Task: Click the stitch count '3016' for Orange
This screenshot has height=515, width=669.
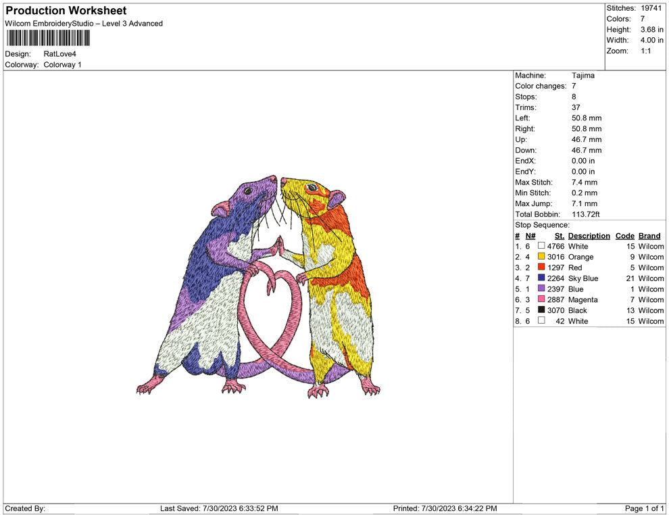Action: 555,257
